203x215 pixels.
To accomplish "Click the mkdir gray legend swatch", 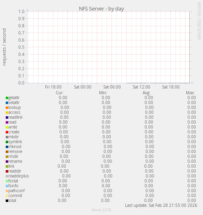I will coord(7,137).
